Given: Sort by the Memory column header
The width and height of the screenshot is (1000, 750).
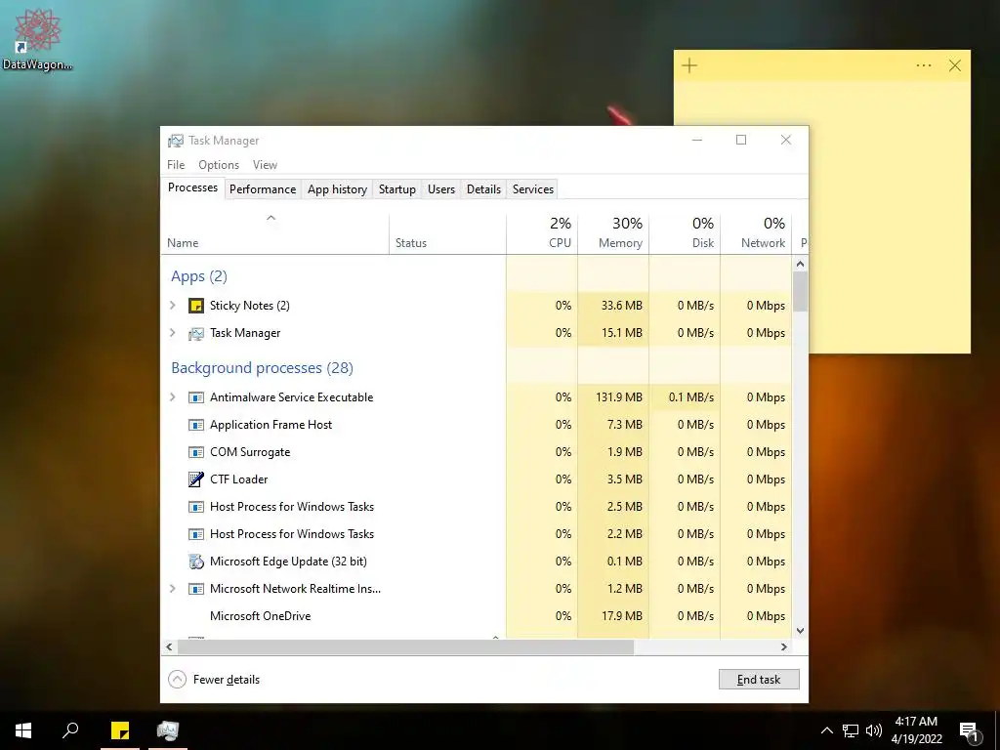Looking at the screenshot, I should point(613,234).
